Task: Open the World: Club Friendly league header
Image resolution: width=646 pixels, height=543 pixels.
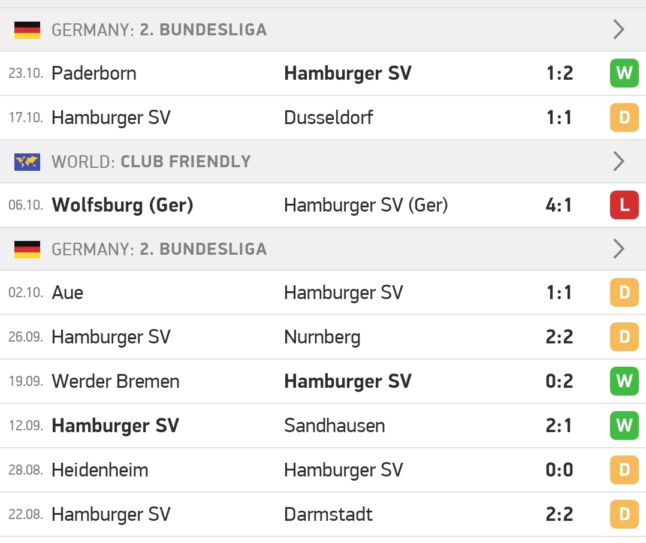Action: click(323, 161)
